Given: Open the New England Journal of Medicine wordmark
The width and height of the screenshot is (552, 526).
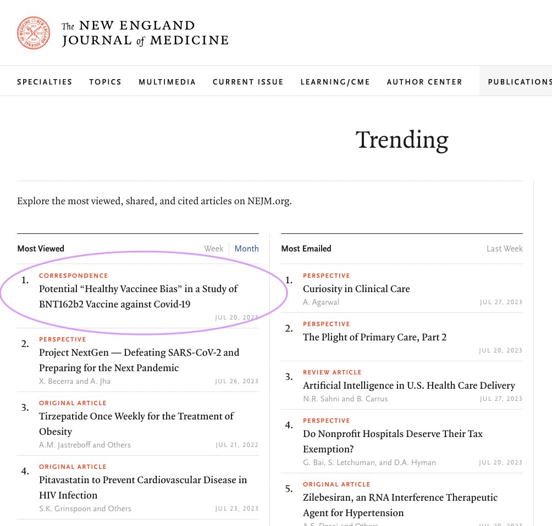Looking at the screenshot, I should (145, 33).
